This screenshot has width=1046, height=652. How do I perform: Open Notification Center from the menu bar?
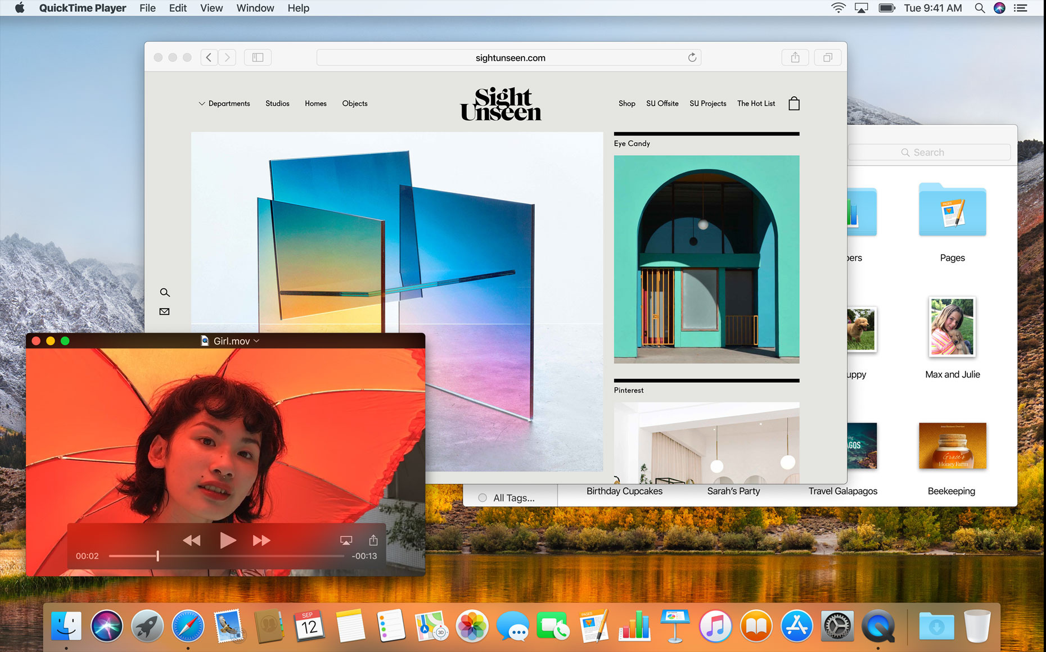(1021, 8)
